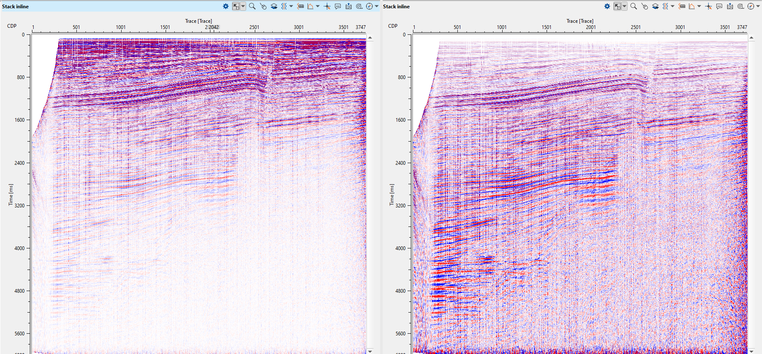Viewport: 762px width, 354px height.
Task: Open wiggle display dropdown arrow in right panel
Action: click(x=673, y=6)
